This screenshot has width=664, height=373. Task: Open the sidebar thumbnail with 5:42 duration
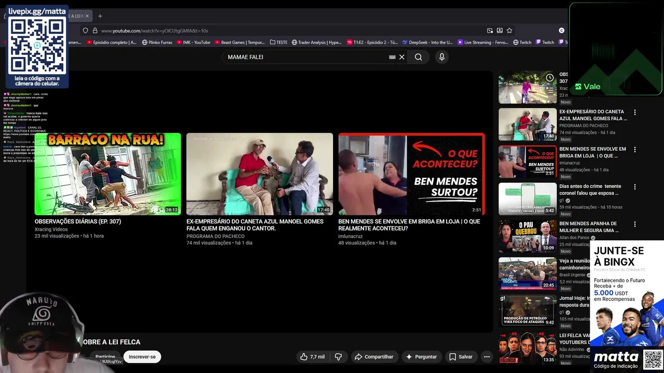tap(528, 199)
